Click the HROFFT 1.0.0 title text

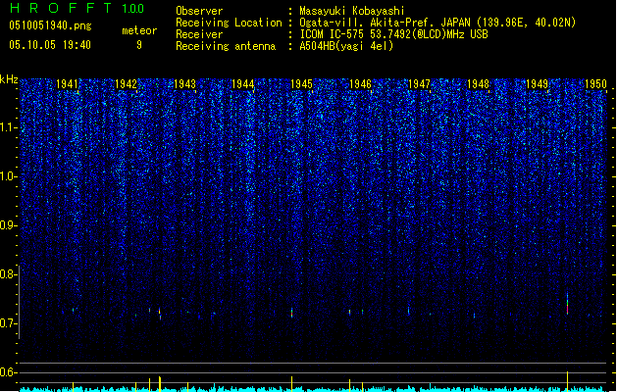[77, 8]
